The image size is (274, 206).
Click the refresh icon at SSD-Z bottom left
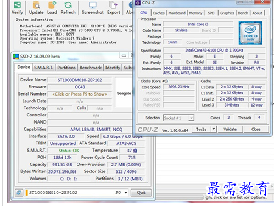(x=19, y=193)
